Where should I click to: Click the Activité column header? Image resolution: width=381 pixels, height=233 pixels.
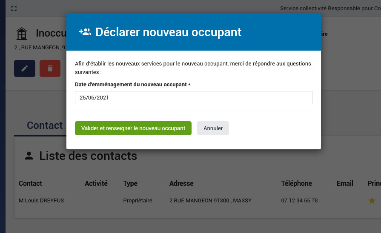click(96, 184)
